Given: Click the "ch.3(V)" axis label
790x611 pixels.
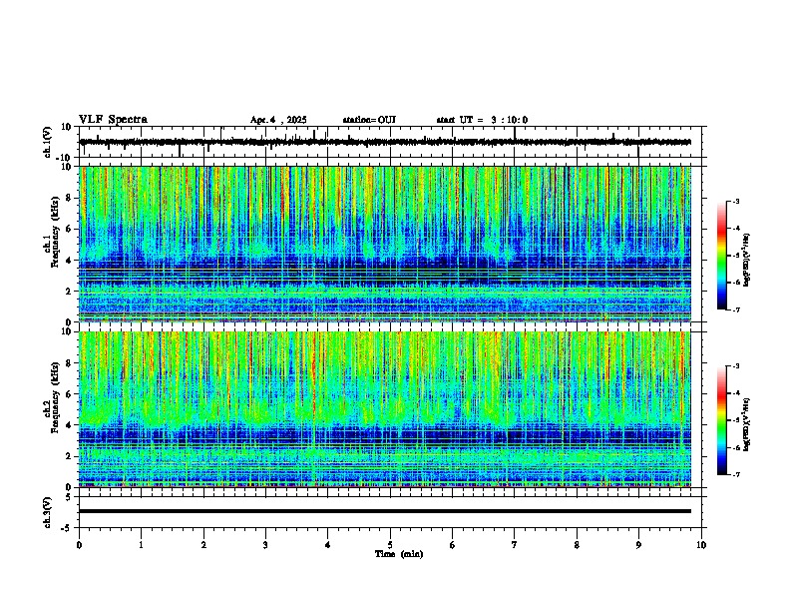Looking at the screenshot, I should (48, 513).
